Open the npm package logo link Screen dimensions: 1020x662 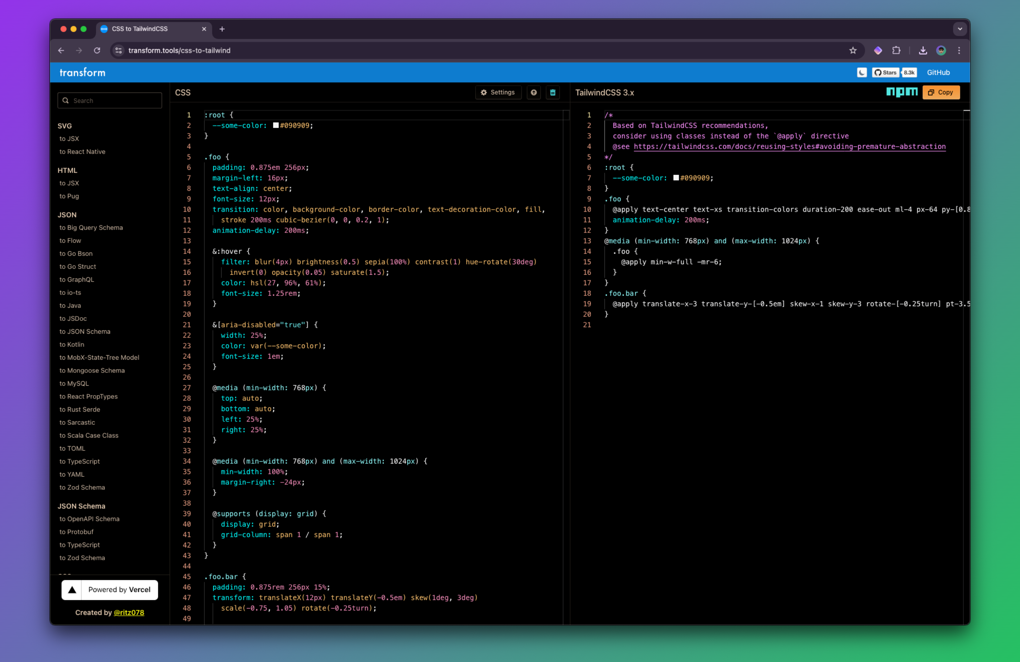click(x=902, y=92)
